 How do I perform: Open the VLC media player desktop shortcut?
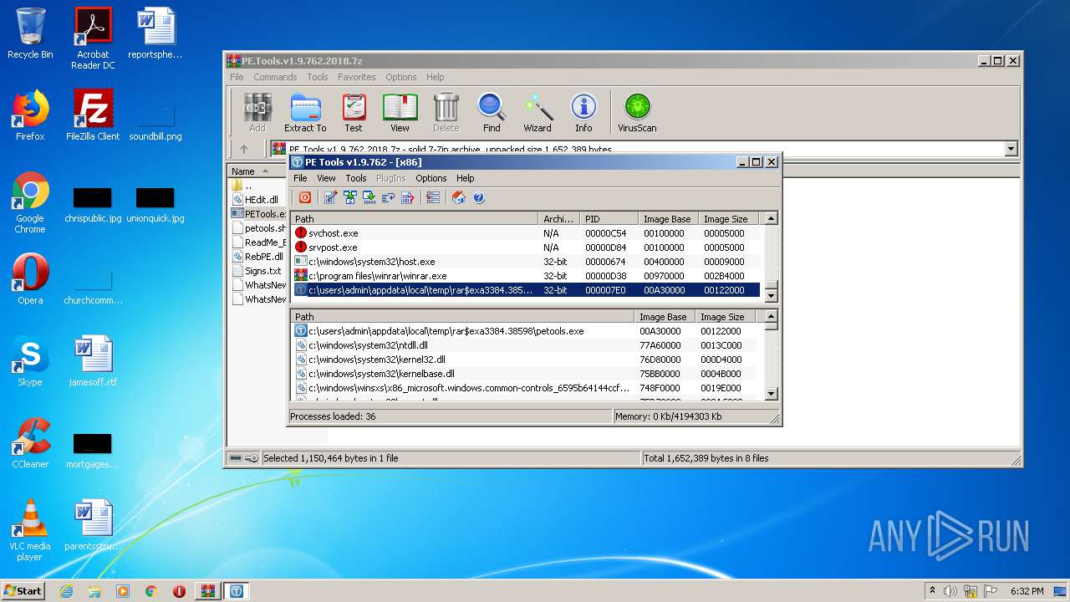coord(30,530)
